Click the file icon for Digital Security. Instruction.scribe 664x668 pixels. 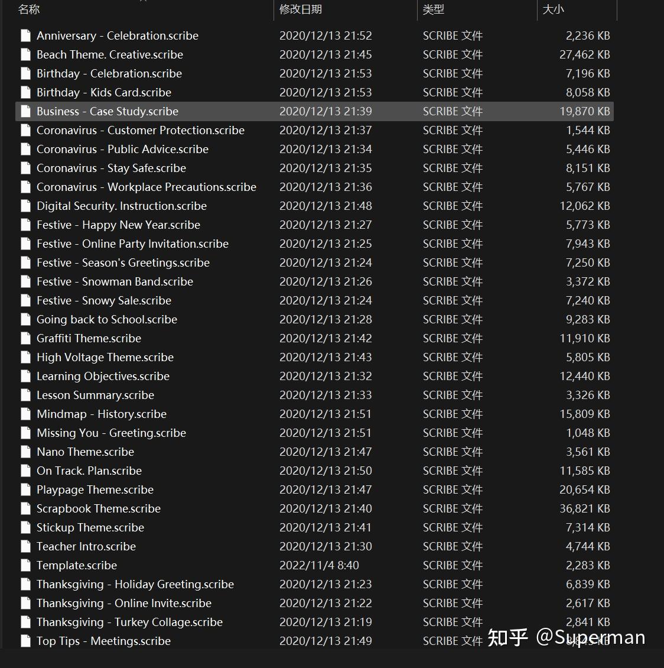pos(25,206)
